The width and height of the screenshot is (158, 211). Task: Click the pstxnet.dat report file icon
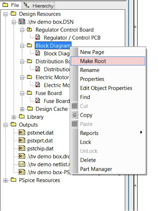(22, 132)
